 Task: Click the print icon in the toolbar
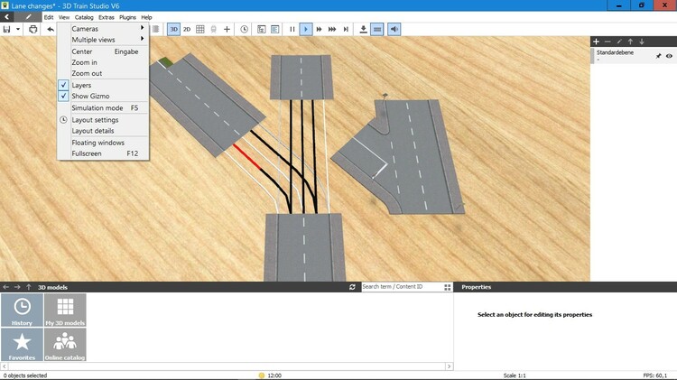pos(33,29)
